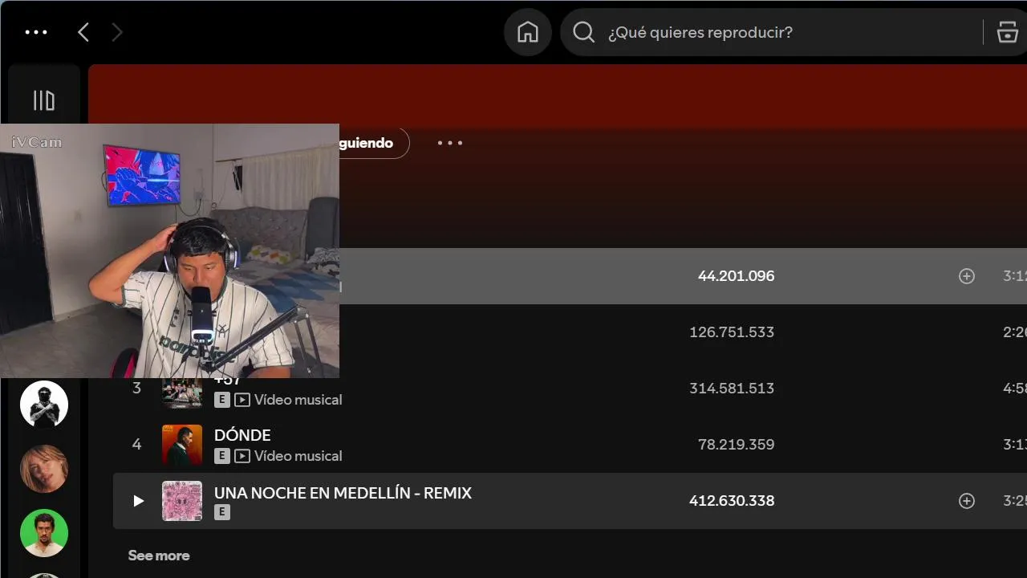Click the DÓNDE song title
Screen dimensions: 1027x578
click(242, 435)
